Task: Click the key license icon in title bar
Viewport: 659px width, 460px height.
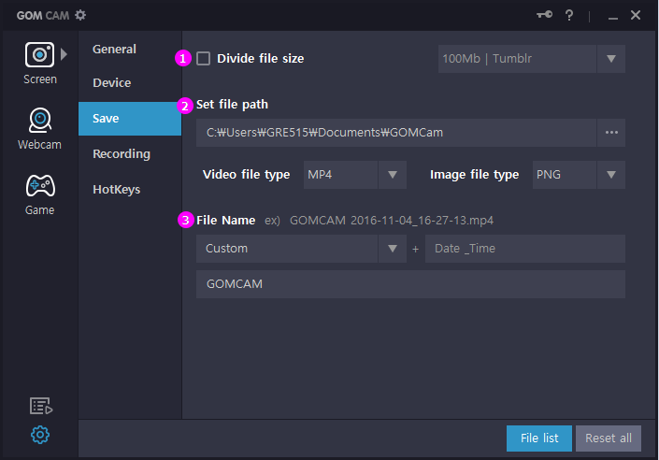Action: (544, 15)
